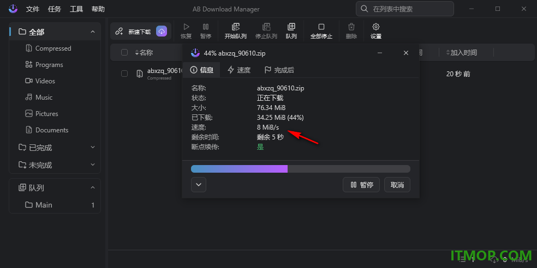Select the 全部 category
This screenshot has width=537, height=268.
point(55,32)
